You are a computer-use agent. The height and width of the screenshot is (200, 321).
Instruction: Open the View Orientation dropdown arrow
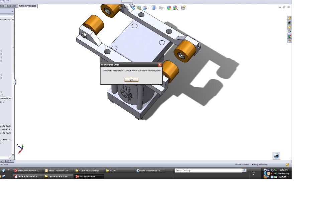[x=148, y=8]
